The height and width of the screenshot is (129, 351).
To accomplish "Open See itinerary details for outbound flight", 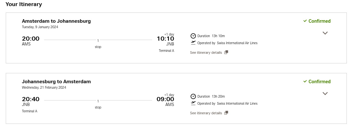I will (x=206, y=52).
